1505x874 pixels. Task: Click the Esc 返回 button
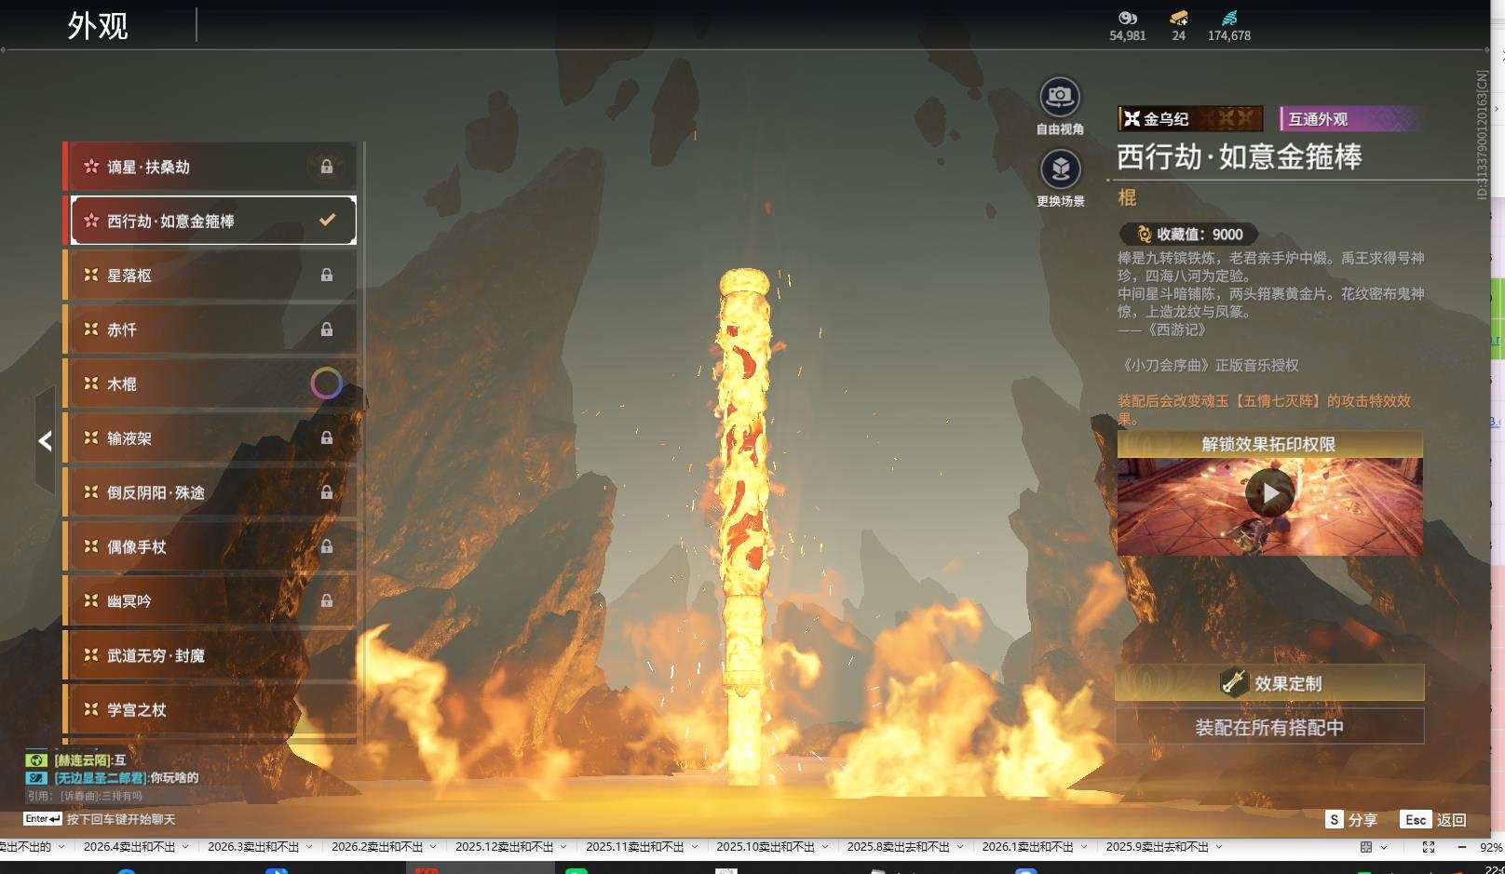[1433, 819]
